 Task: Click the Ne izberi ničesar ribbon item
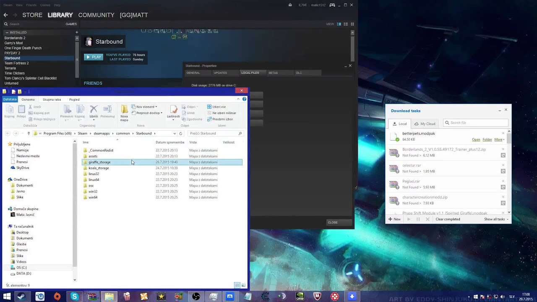[222, 113]
